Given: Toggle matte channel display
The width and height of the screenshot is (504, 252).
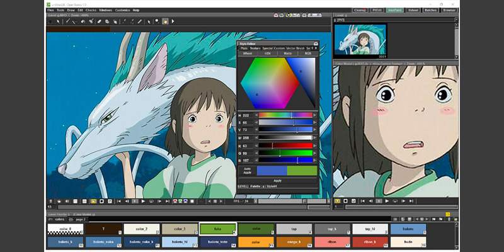Looking at the screenshot, I should [192, 201].
